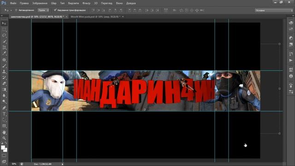Screen dimensions: 295x166
Task: Select the Crop tool
Action: [4, 47]
